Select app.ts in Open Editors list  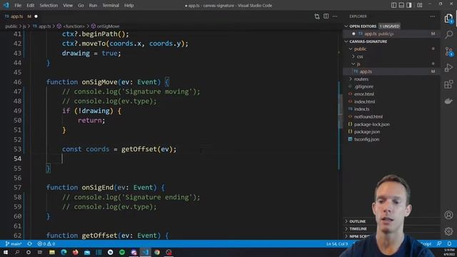tap(392, 34)
